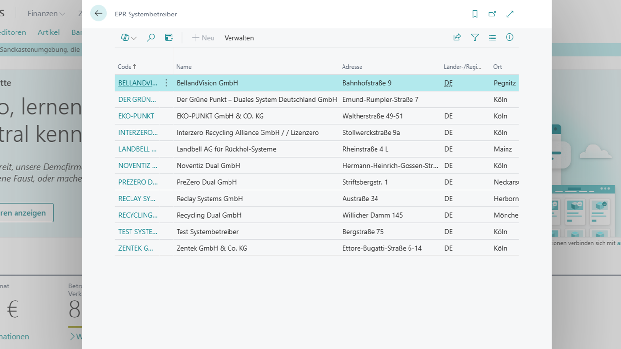The width and height of the screenshot is (621, 349).
Task: Open the EKO-PUNKT code link
Action: (x=136, y=116)
